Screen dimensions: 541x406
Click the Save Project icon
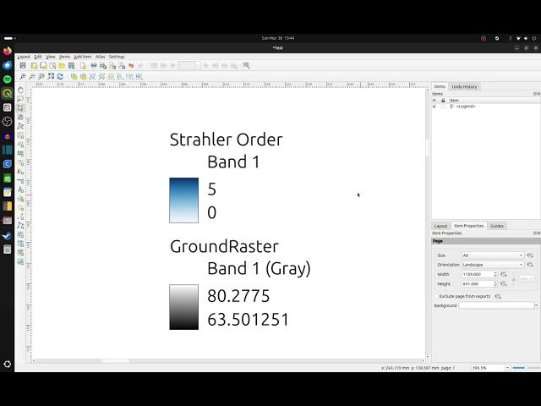23,66
